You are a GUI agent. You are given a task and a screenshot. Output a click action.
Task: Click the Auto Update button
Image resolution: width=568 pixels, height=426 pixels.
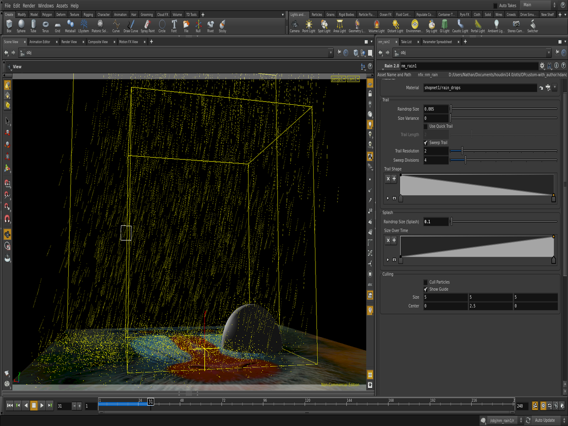coord(544,420)
